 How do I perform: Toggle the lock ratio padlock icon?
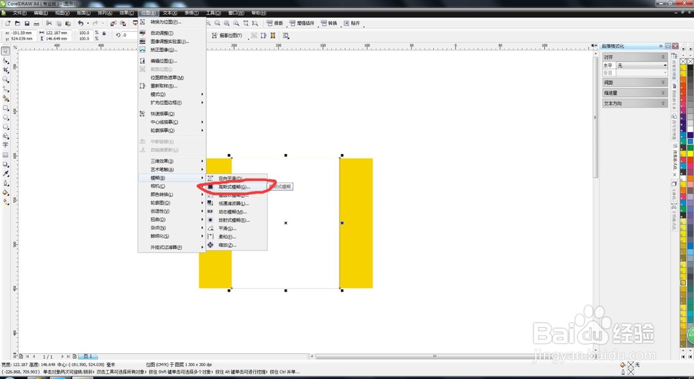click(x=104, y=33)
